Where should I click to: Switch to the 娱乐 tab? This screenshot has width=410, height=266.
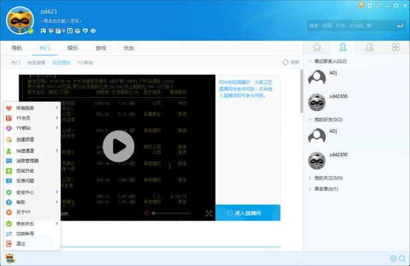coord(73,49)
